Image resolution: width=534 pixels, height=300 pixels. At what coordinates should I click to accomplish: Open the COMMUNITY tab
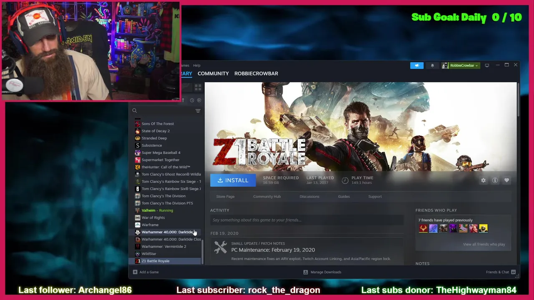(213, 73)
